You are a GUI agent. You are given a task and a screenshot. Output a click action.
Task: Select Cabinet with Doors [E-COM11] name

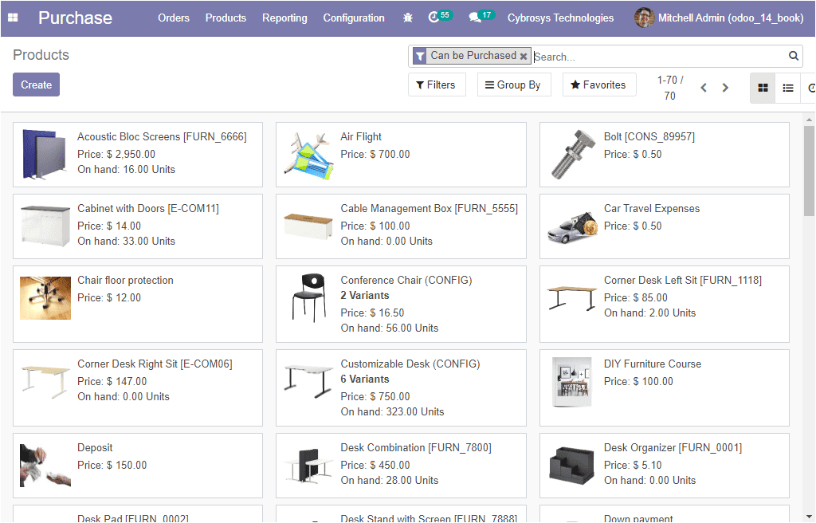(147, 208)
